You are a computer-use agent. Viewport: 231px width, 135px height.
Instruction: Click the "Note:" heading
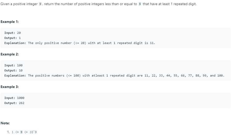click(5, 123)
